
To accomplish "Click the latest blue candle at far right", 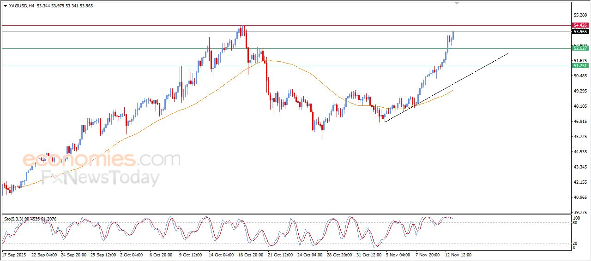I will [453, 35].
